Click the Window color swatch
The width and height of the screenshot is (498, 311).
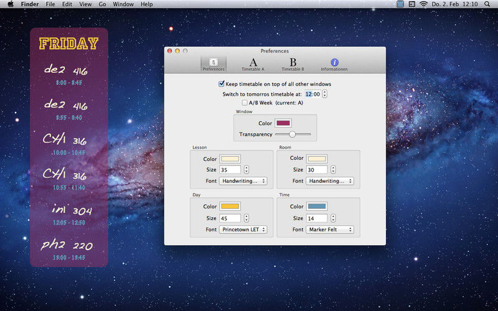(283, 123)
